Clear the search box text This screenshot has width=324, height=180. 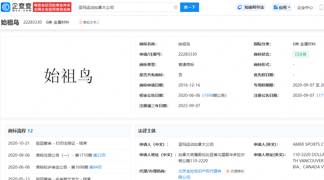click(176, 7)
